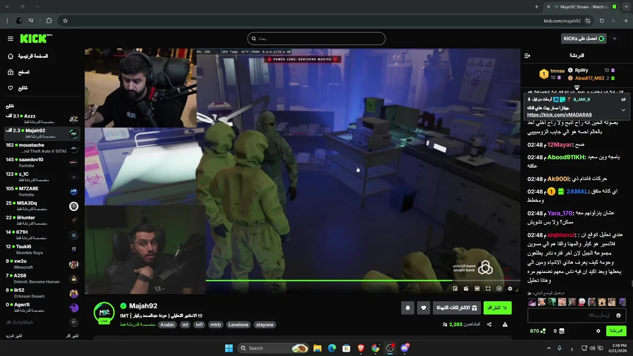Share the Majah92 stream
The width and height of the screenshot is (633, 356).
click(x=489, y=324)
